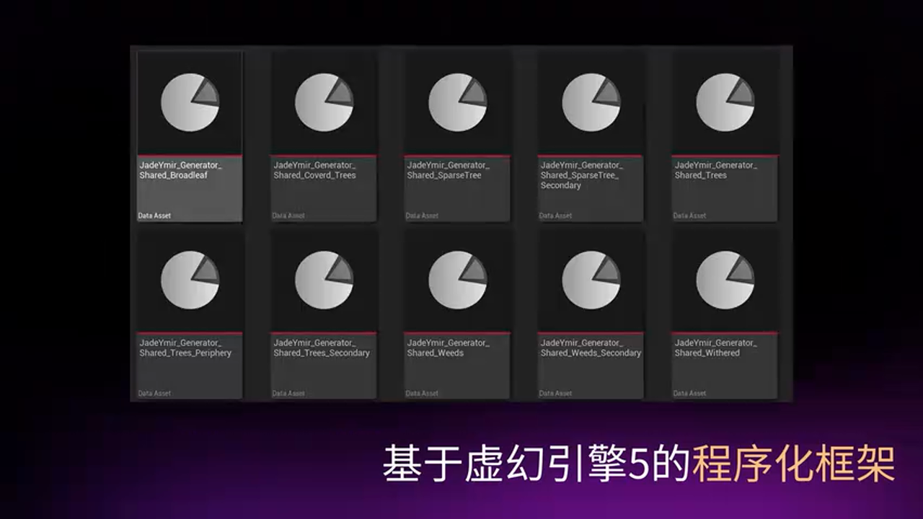Select the JadeYmir_Generator_Shared_Trees name label
Screen dimensions: 923x519
click(715, 170)
